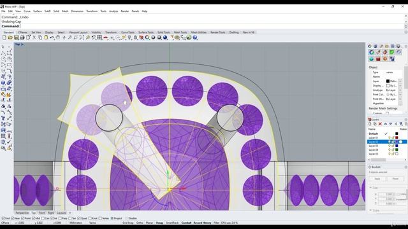Click the New layer icon in Layers panel

click(x=370, y=124)
